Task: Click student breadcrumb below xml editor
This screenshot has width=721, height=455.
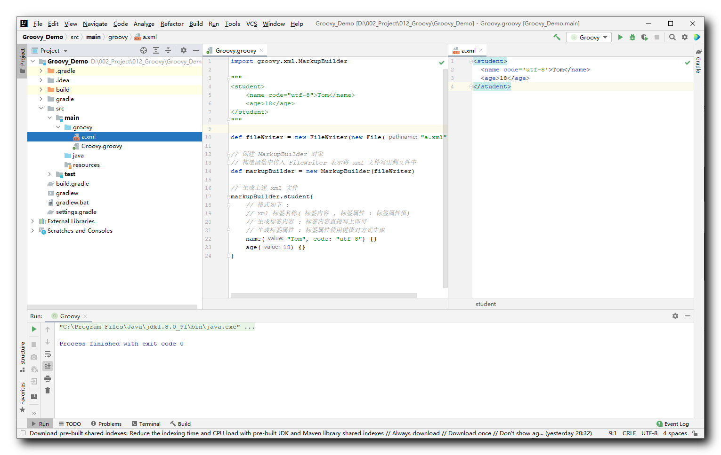Action: (486, 304)
